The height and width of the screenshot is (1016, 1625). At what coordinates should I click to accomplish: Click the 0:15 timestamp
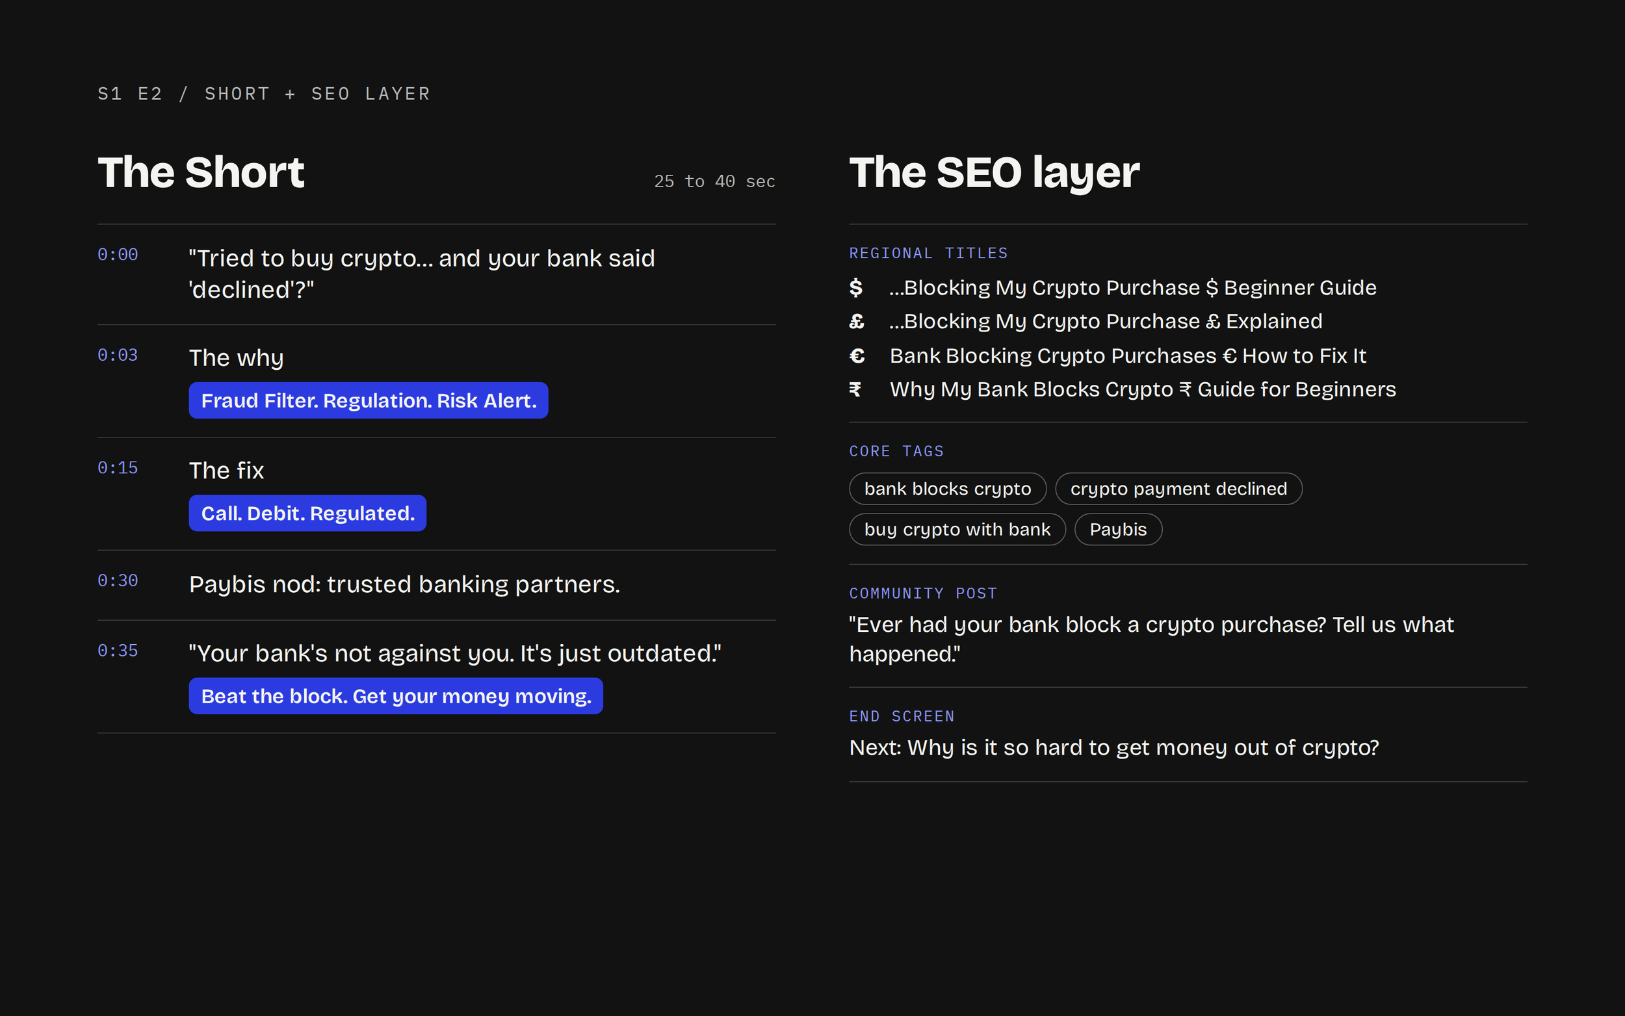tap(118, 467)
